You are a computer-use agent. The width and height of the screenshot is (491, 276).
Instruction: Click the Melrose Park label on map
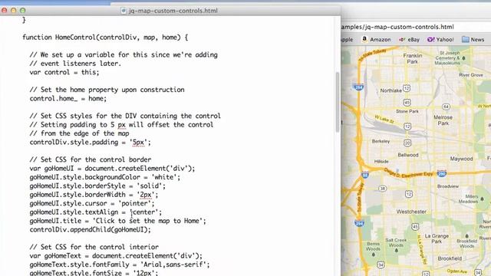click(x=443, y=120)
